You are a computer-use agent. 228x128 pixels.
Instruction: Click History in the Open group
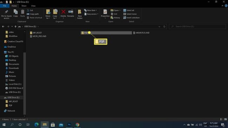pyautogui.click(x=115, y=18)
